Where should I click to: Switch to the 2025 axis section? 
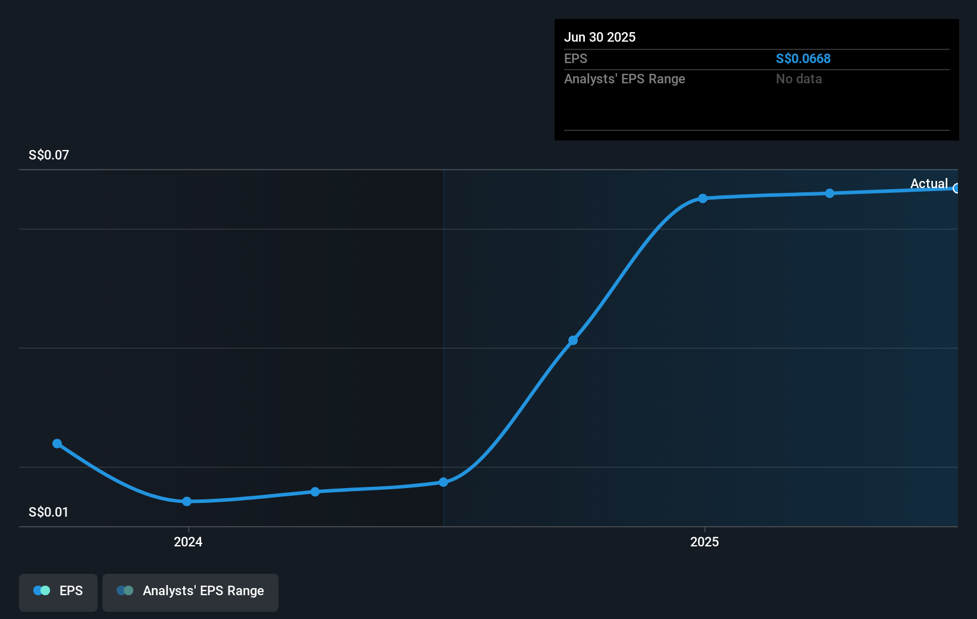(x=704, y=542)
